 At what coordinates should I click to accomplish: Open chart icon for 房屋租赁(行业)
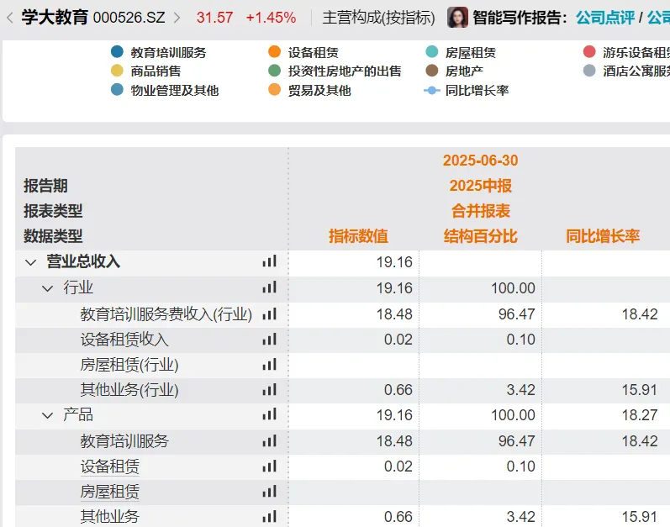(x=270, y=365)
